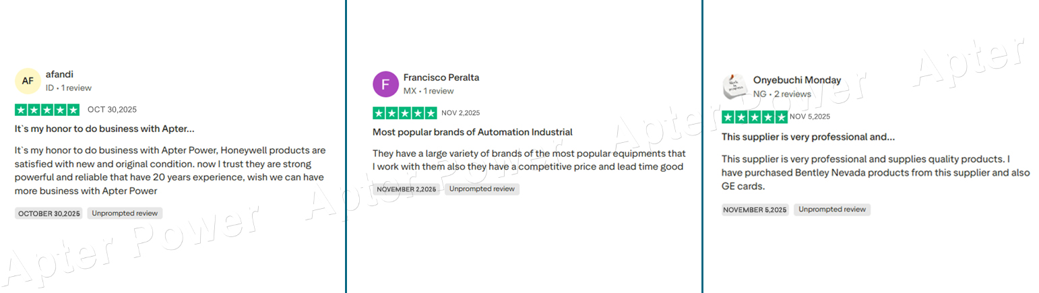1039x293 pixels.
Task: Click 'Most popular brands of Automation Industrial' title
Action: click(x=472, y=132)
